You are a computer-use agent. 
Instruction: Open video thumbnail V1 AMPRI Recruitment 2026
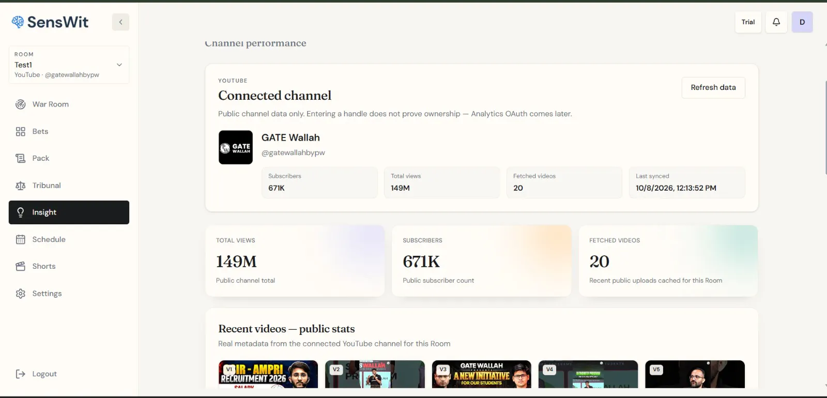point(268,374)
